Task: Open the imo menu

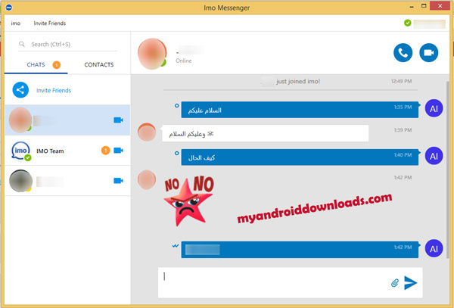Action: point(16,23)
